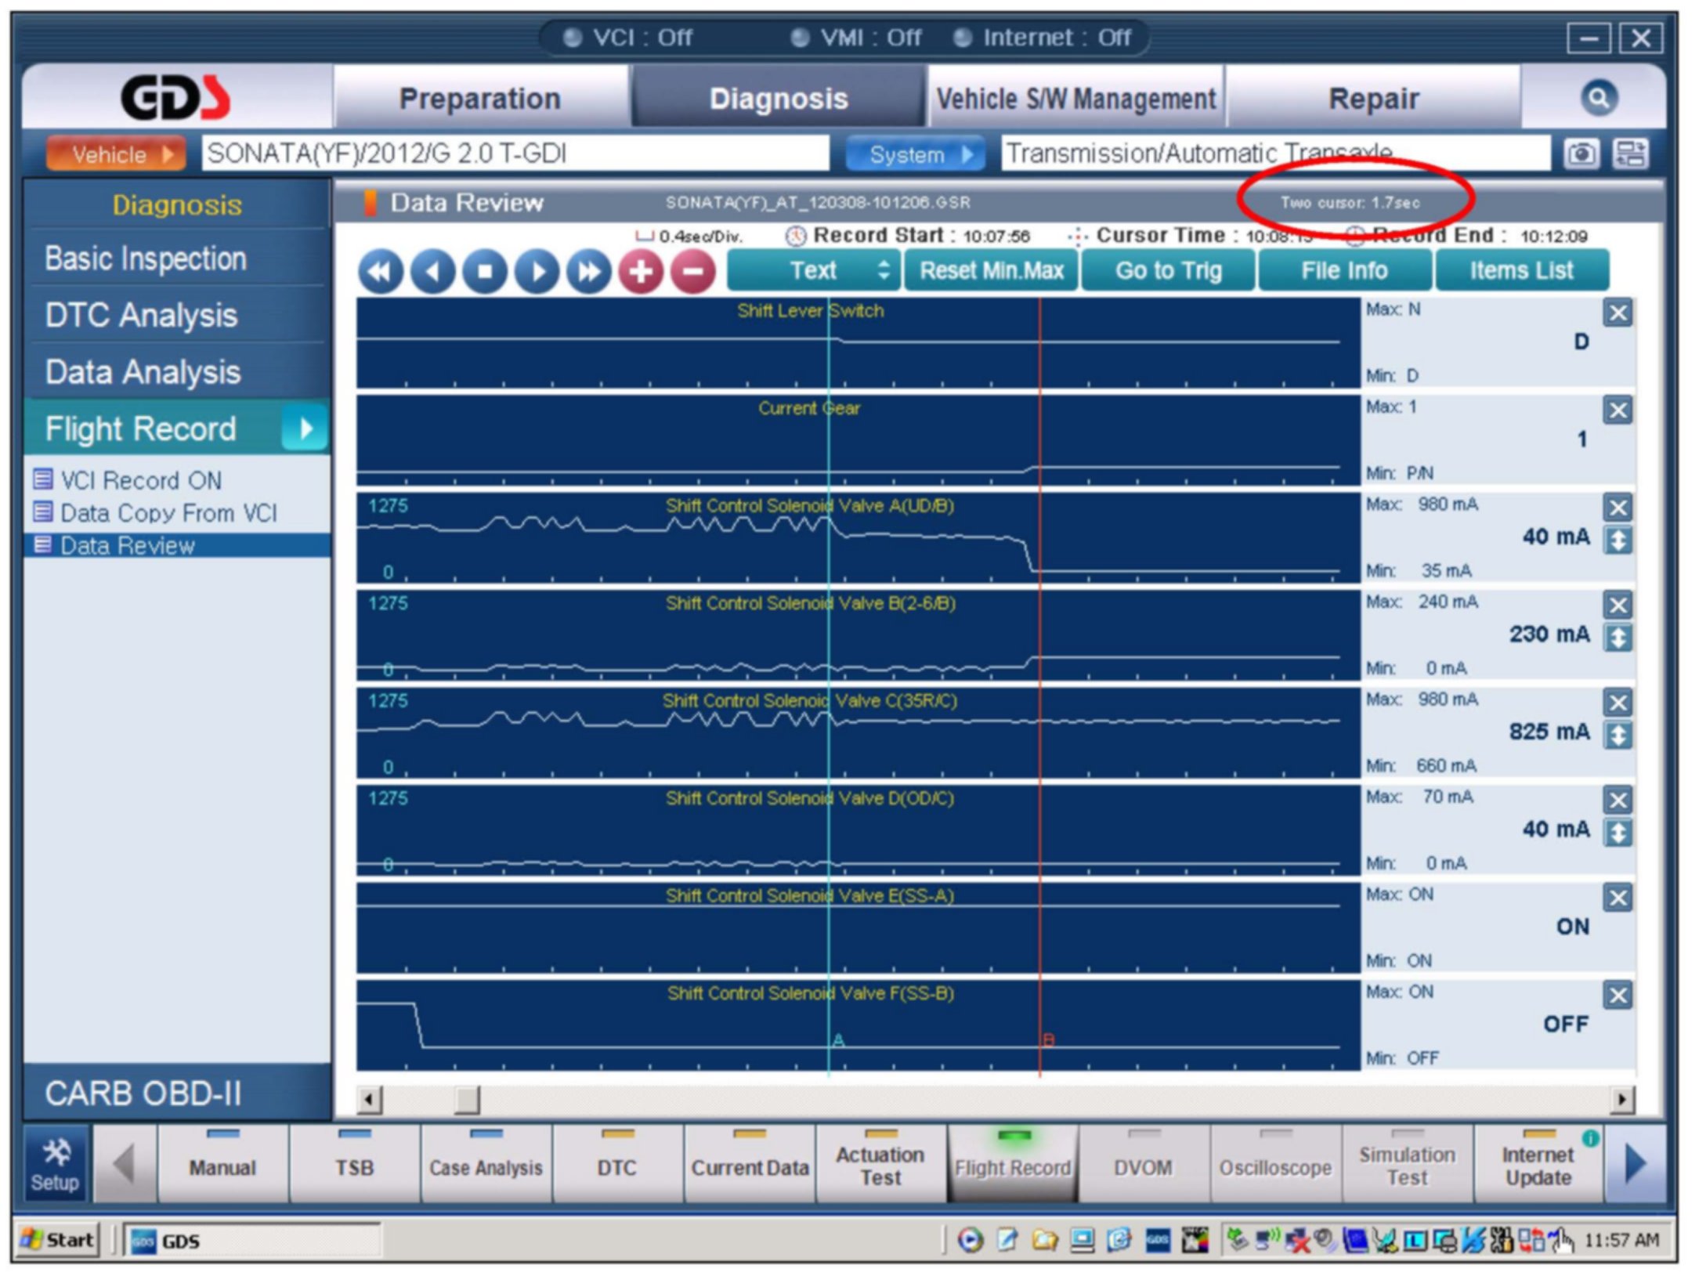The height and width of the screenshot is (1276, 1699).
Task: Remove the Current Gear graph with X
Action: pyautogui.click(x=1618, y=410)
